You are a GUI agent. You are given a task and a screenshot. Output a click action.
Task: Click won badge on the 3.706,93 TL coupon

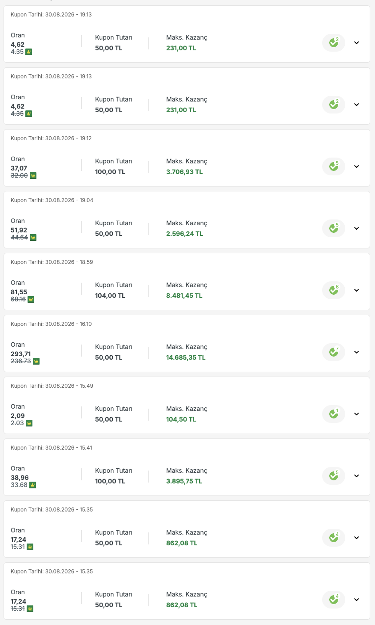334,166
